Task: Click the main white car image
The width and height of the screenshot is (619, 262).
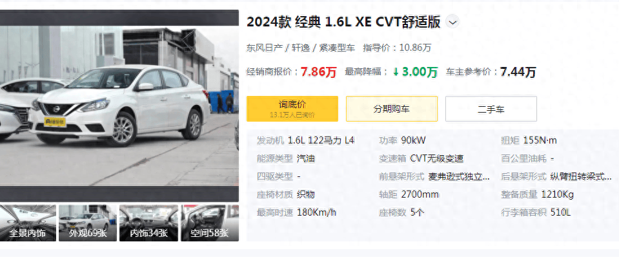Action: 119,106
